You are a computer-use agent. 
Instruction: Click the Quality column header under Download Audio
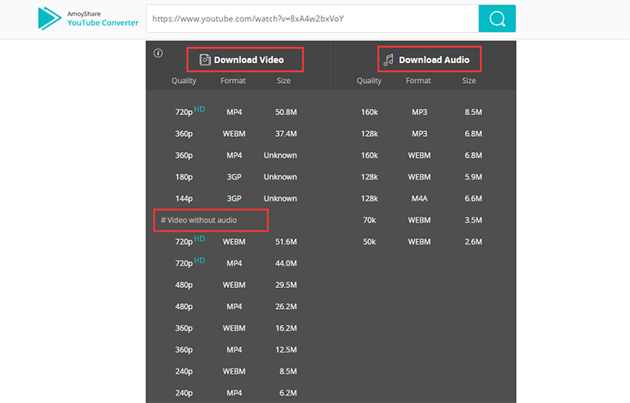(370, 81)
